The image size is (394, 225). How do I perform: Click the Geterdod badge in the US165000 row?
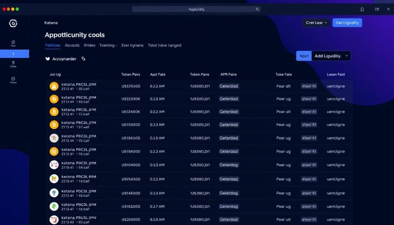[229, 207]
